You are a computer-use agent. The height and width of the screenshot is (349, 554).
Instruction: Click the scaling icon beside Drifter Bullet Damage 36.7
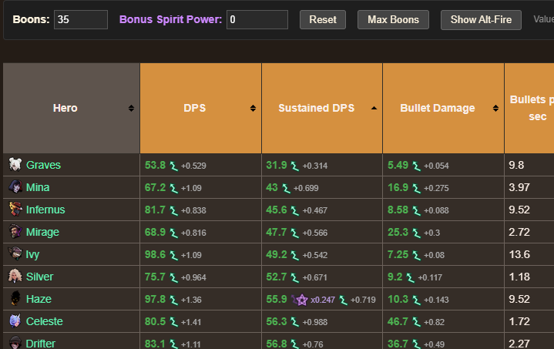coord(416,344)
